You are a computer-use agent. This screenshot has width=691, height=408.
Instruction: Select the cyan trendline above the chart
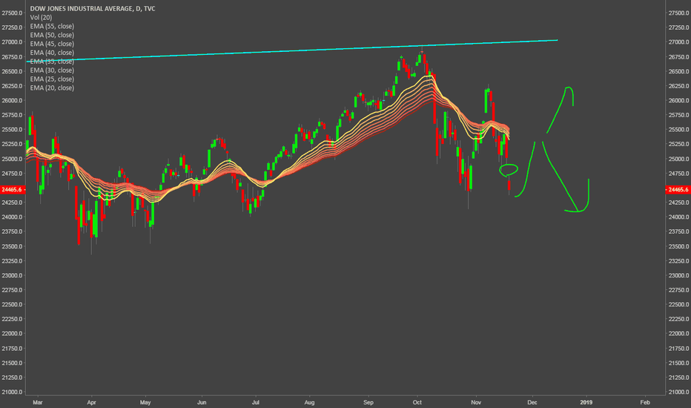[291, 50]
